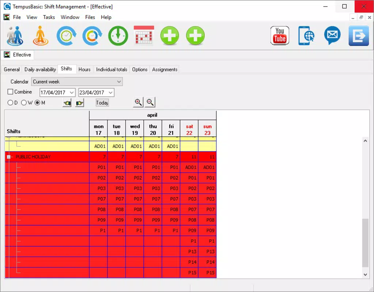
Task: Toggle the Combine checkbox
Action: pos(10,92)
